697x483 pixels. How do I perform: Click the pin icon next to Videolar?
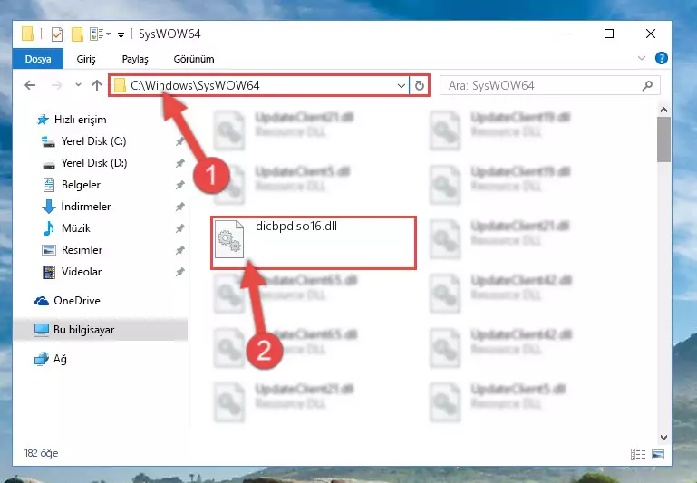(x=179, y=272)
